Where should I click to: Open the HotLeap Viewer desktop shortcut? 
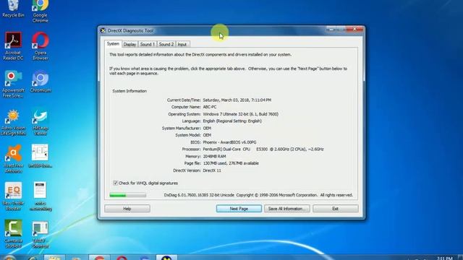pos(41,122)
